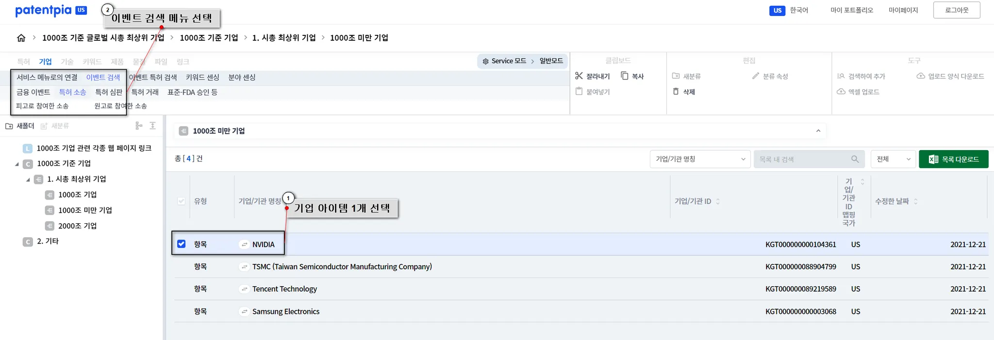The height and width of the screenshot is (340, 994).
Task: Open 마이 포트폴리오 link
Action: 851,10
